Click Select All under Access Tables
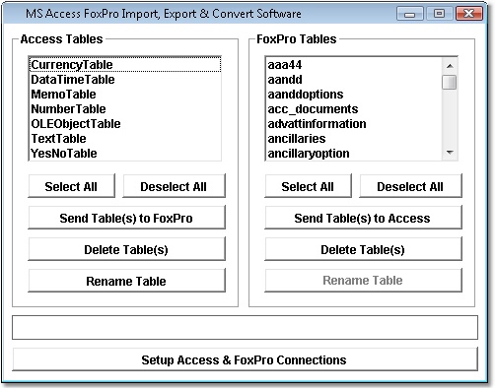495x390 pixels. click(x=71, y=186)
